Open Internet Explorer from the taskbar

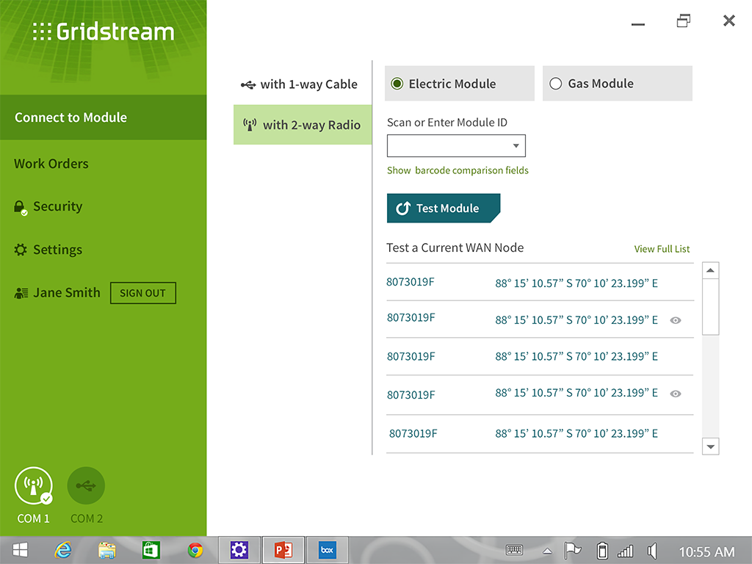pyautogui.click(x=63, y=550)
